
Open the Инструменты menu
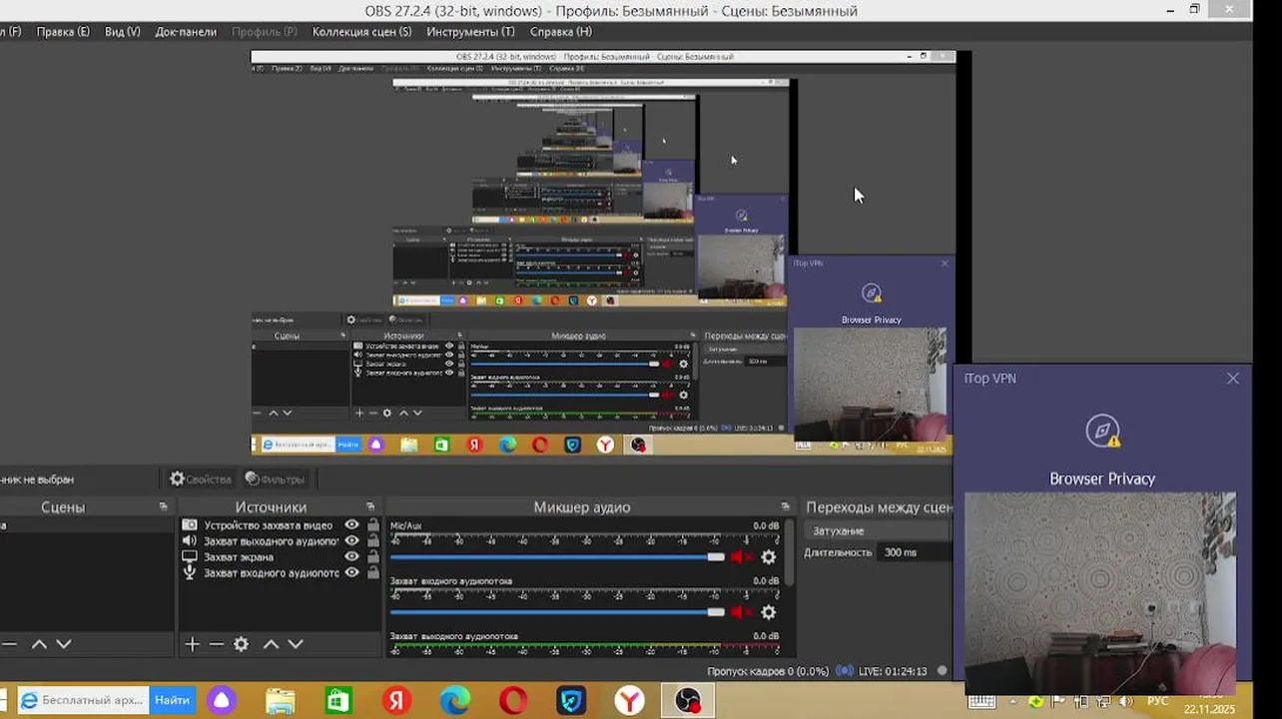pos(470,32)
